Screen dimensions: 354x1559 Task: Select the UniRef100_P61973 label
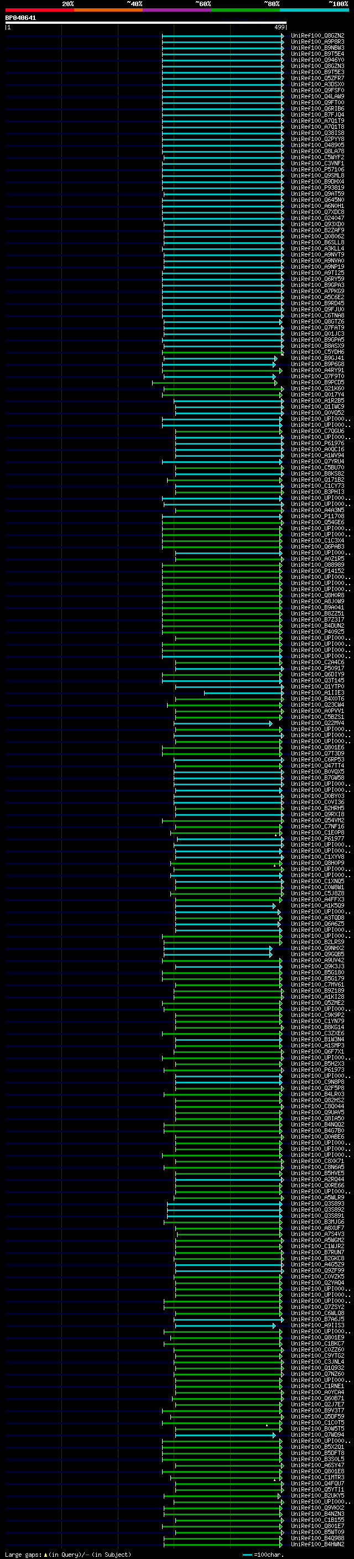coord(317,1070)
